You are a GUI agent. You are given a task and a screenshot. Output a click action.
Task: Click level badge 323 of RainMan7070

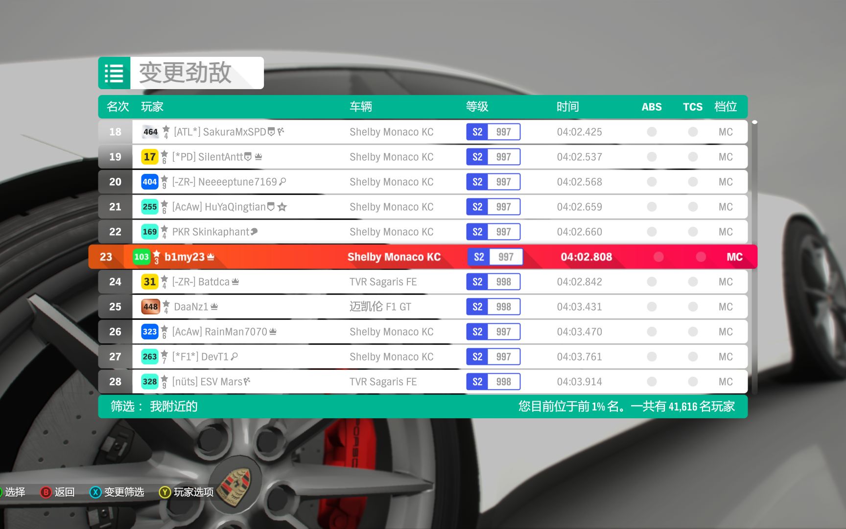coord(150,332)
